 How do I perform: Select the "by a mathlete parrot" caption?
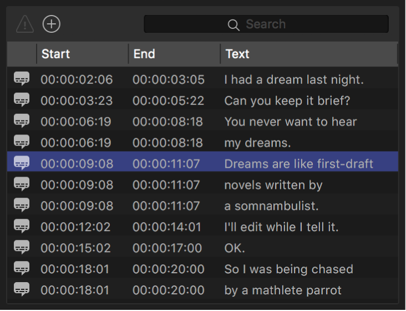283,290
